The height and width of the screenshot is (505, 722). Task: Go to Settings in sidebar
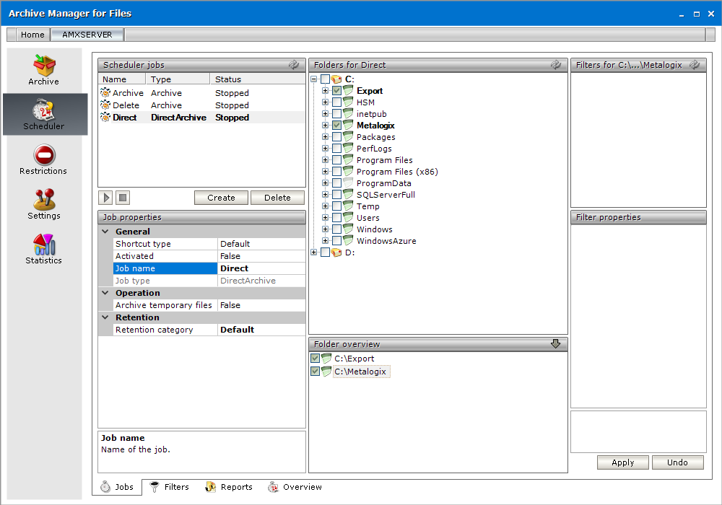44,204
